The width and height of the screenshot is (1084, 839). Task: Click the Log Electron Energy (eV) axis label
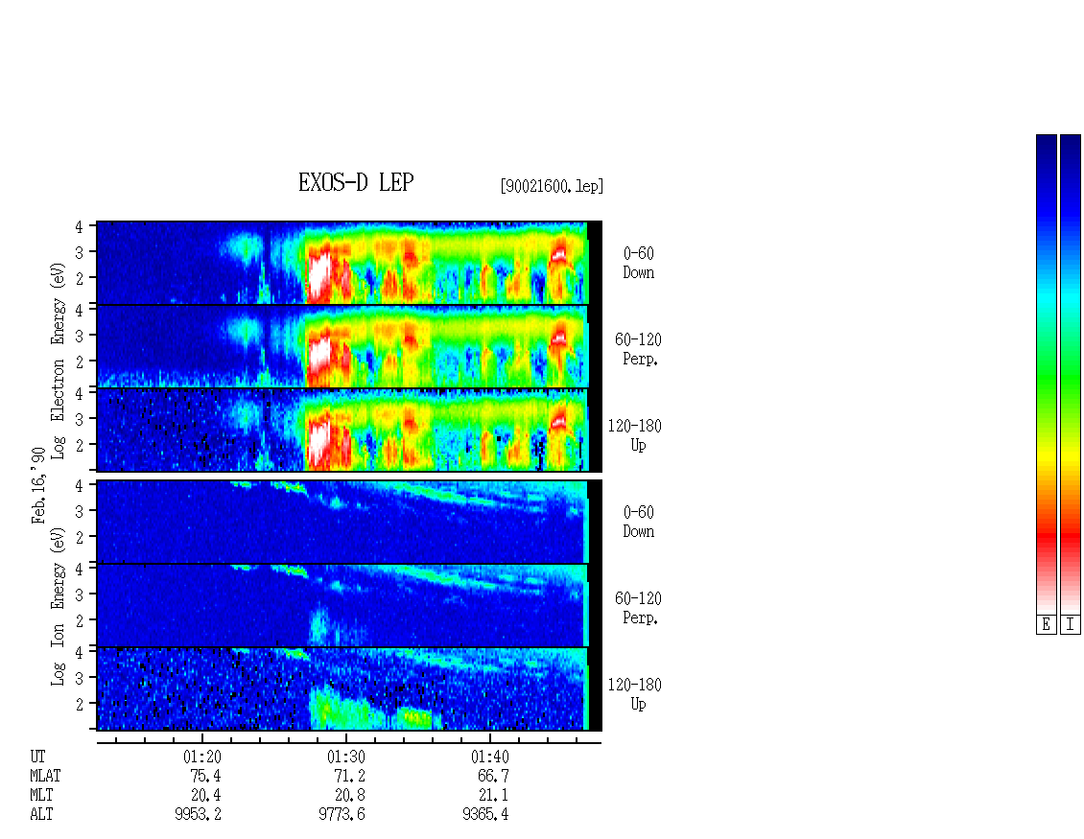58,361
